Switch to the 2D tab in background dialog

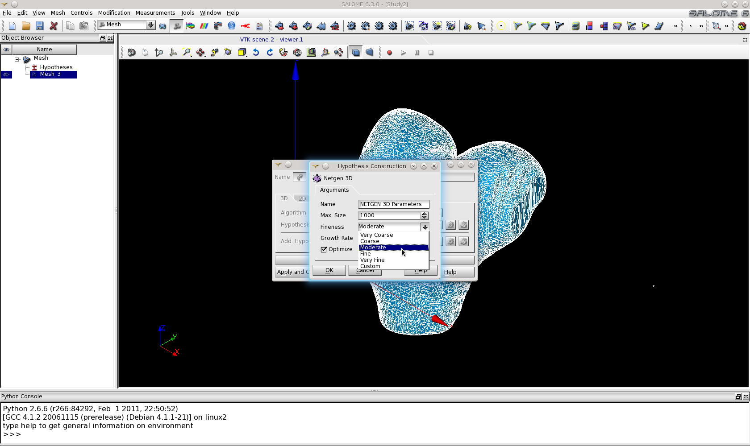click(302, 198)
